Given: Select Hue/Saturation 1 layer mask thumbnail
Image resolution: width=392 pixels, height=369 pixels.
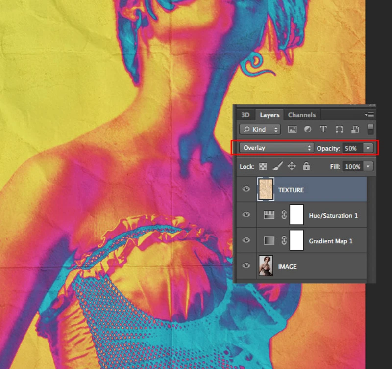Looking at the screenshot, I should (296, 215).
